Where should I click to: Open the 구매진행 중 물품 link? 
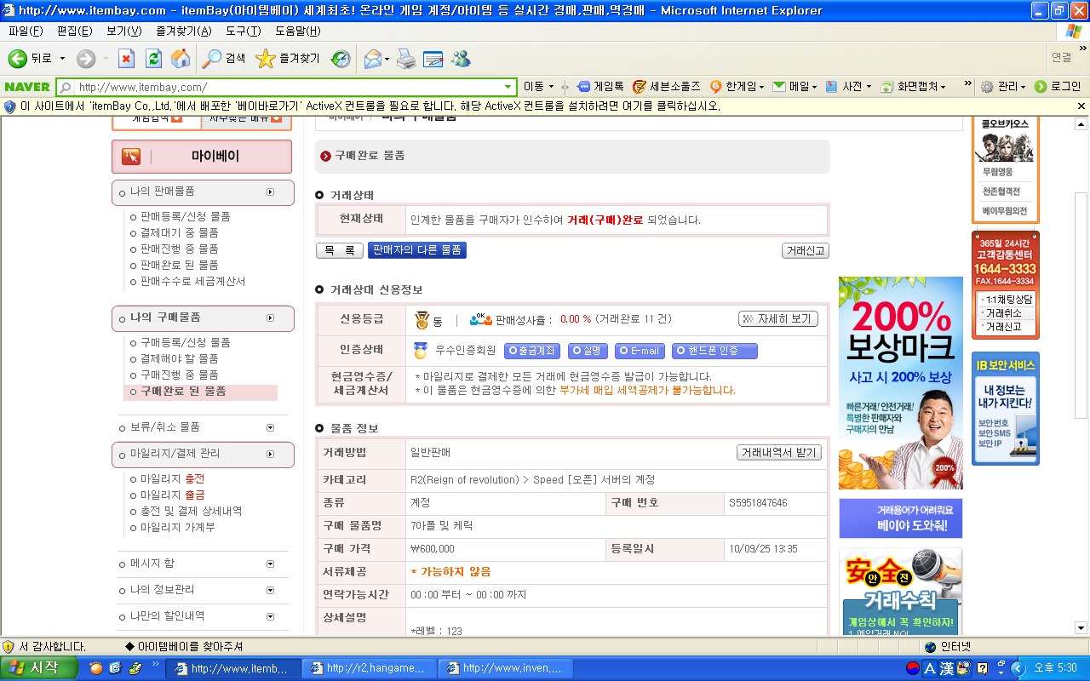coord(179,375)
